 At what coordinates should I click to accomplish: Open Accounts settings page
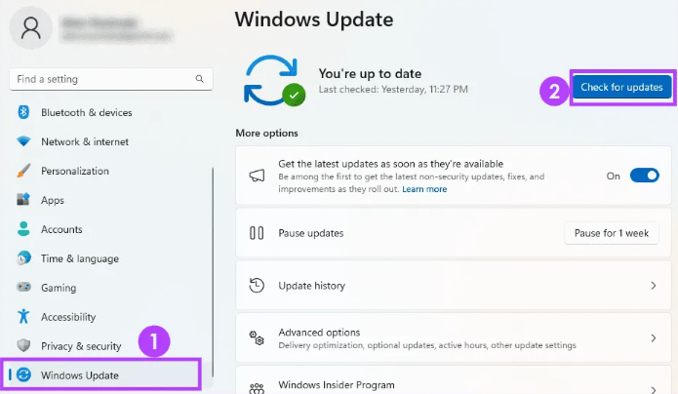pyautogui.click(x=111, y=229)
